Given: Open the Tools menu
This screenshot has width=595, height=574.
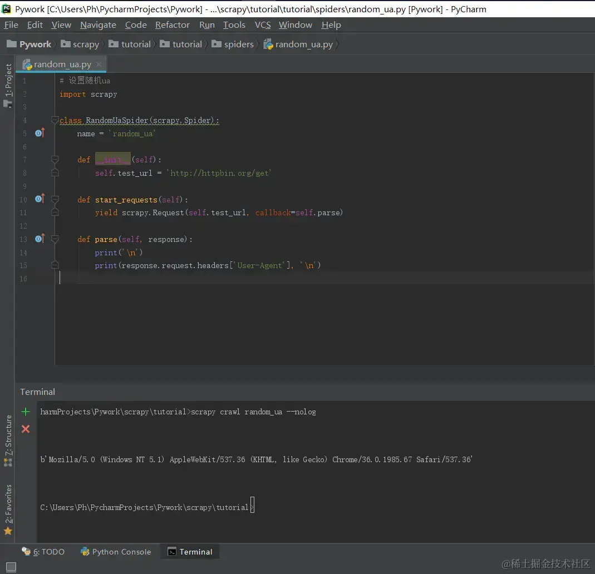Looking at the screenshot, I should tap(234, 25).
